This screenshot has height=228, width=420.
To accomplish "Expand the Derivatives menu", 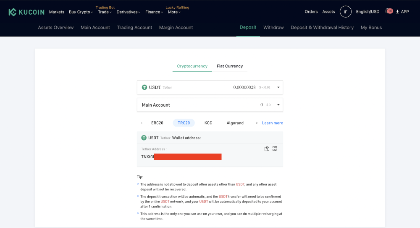I will pos(128,12).
